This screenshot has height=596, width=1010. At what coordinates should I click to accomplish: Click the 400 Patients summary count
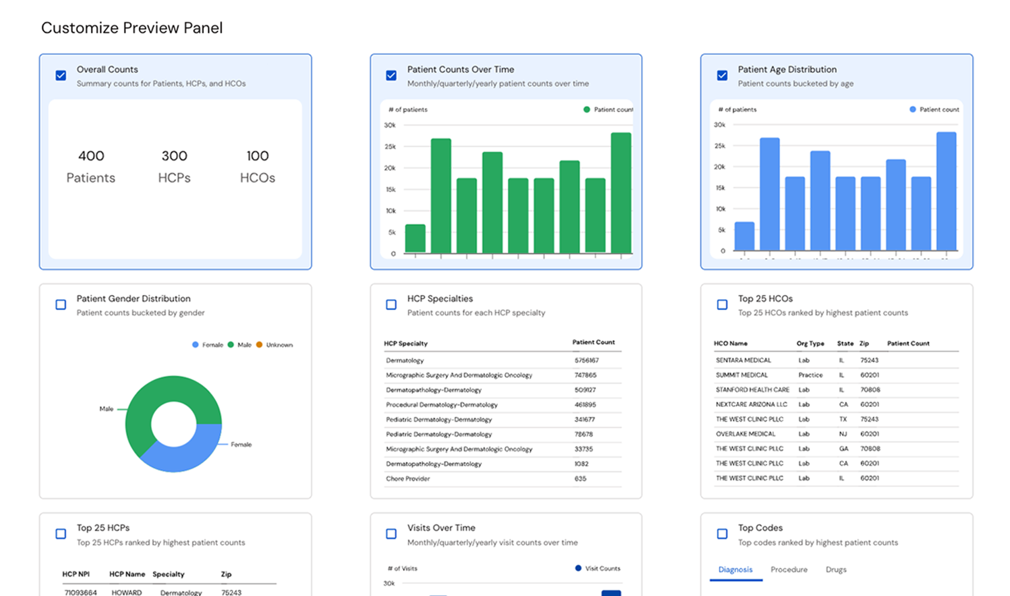point(91,166)
